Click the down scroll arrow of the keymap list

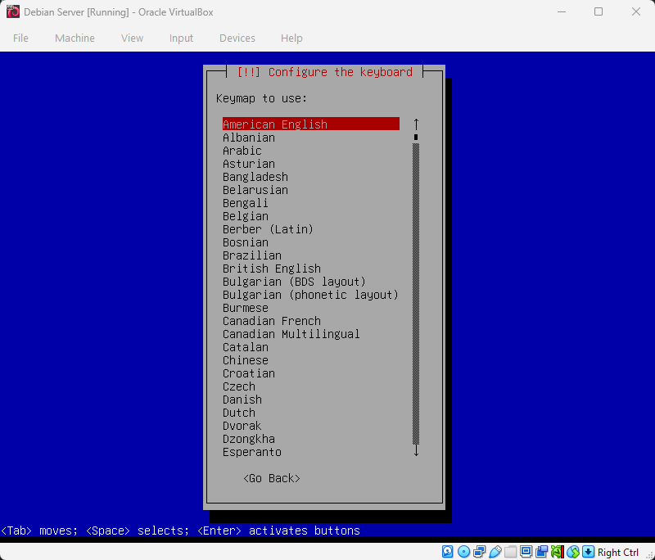tap(416, 451)
